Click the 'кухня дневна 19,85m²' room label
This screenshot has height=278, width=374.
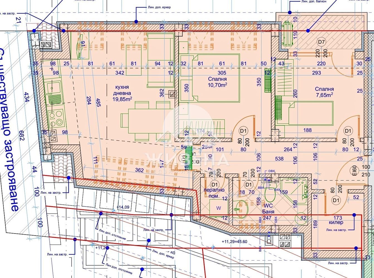122,93
